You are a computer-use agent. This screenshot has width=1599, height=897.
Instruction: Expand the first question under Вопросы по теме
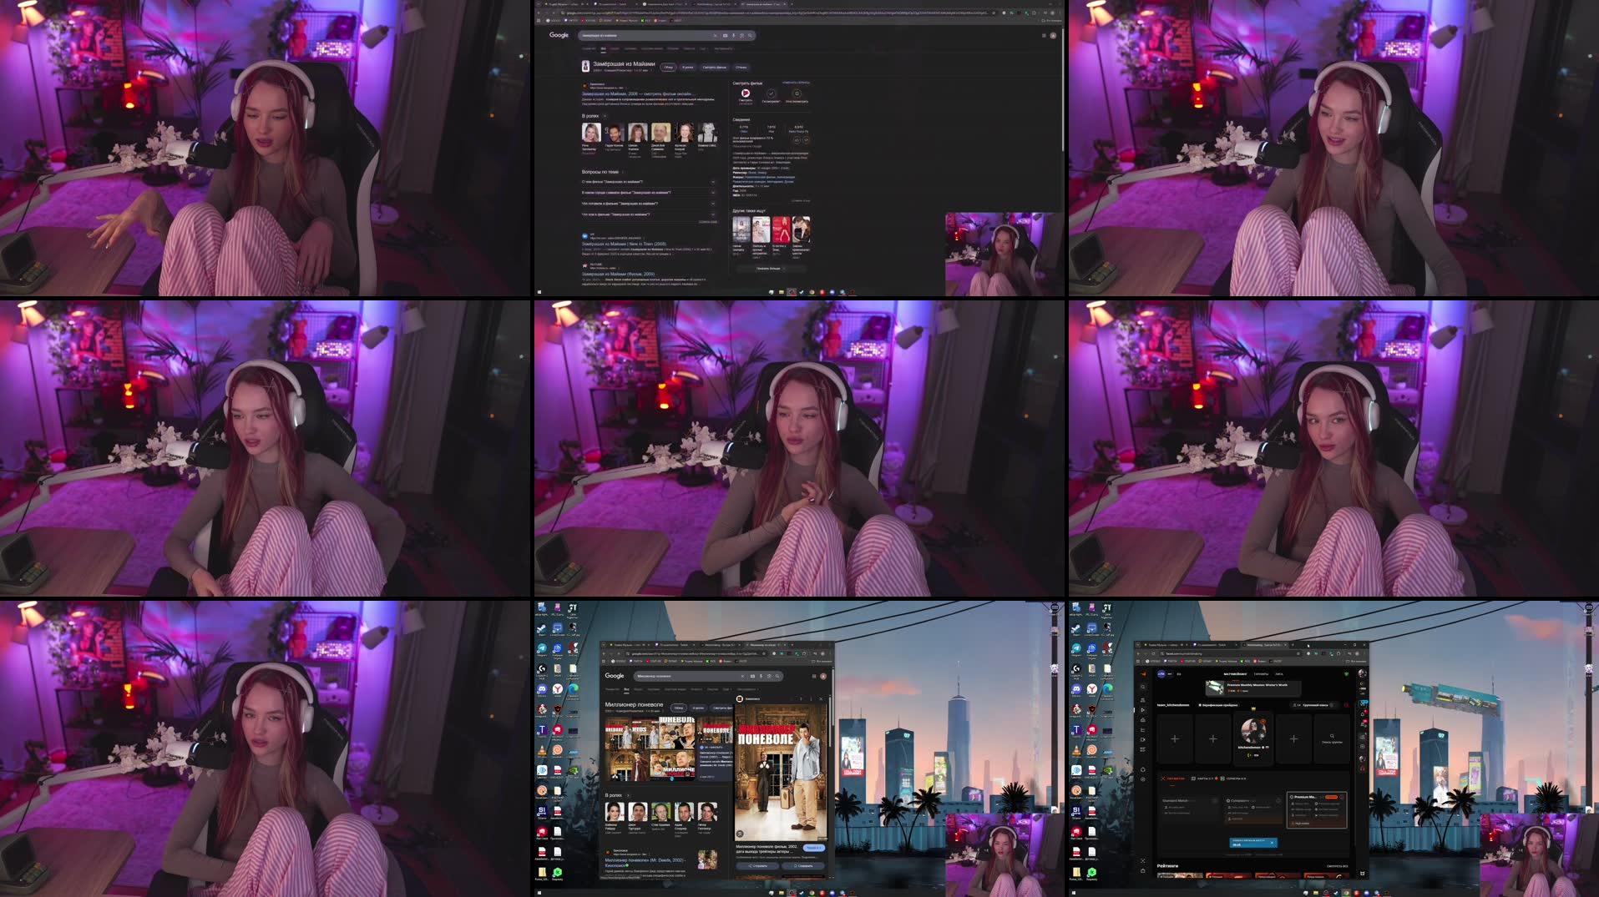pyautogui.click(x=712, y=182)
